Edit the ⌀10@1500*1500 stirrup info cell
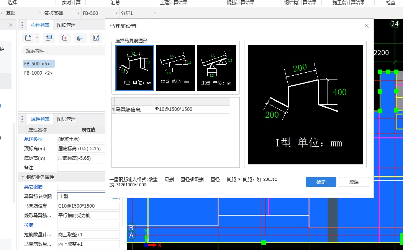The height and width of the screenshot is (250, 403). pos(192,109)
